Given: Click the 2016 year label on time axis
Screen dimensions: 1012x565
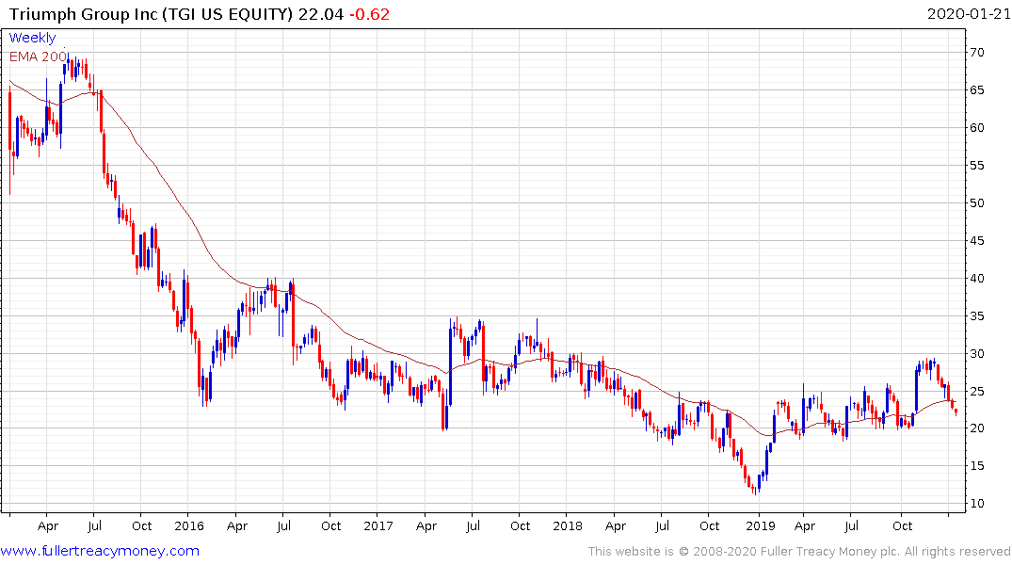Looking at the screenshot, I should (x=189, y=525).
